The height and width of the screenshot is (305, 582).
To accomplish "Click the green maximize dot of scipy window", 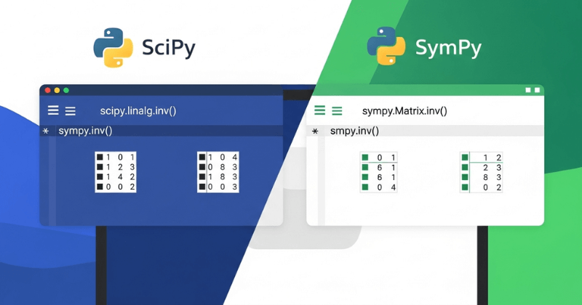I will 66,90.
